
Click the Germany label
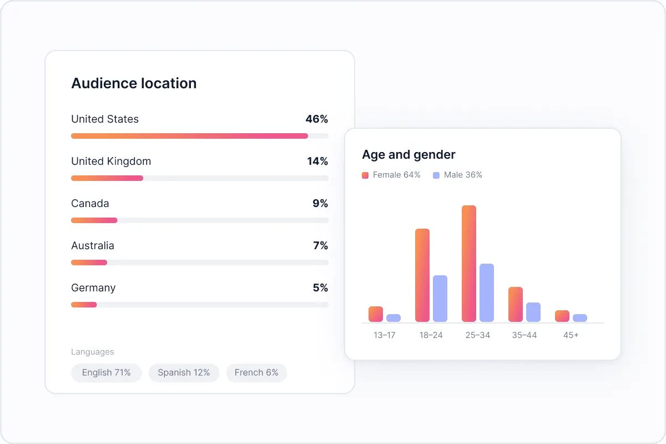point(93,287)
